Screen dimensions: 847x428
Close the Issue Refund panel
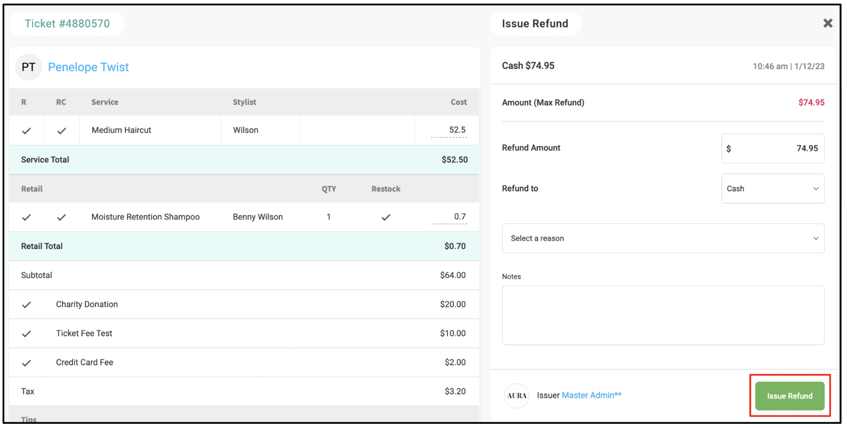coord(827,23)
